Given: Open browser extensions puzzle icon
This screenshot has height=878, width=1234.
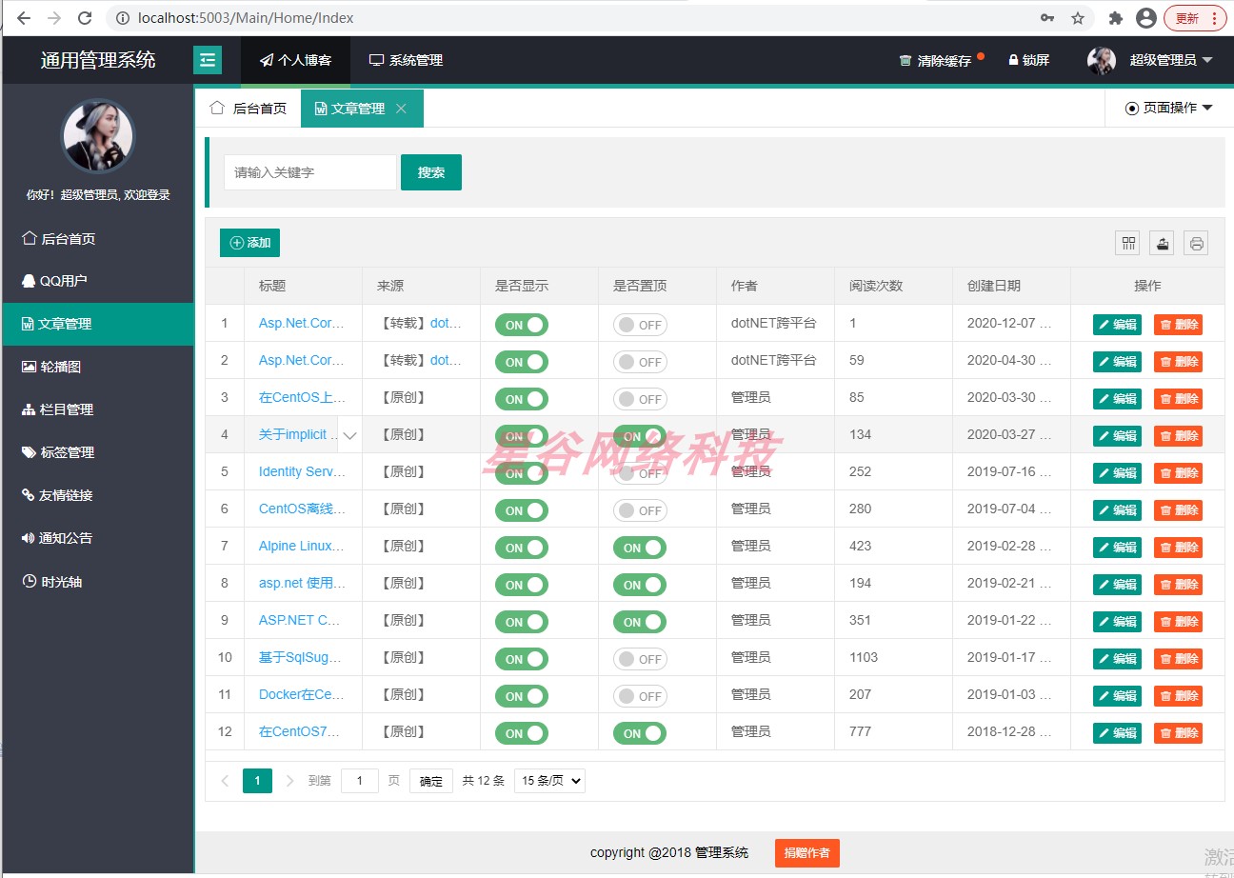Looking at the screenshot, I should pyautogui.click(x=1116, y=18).
